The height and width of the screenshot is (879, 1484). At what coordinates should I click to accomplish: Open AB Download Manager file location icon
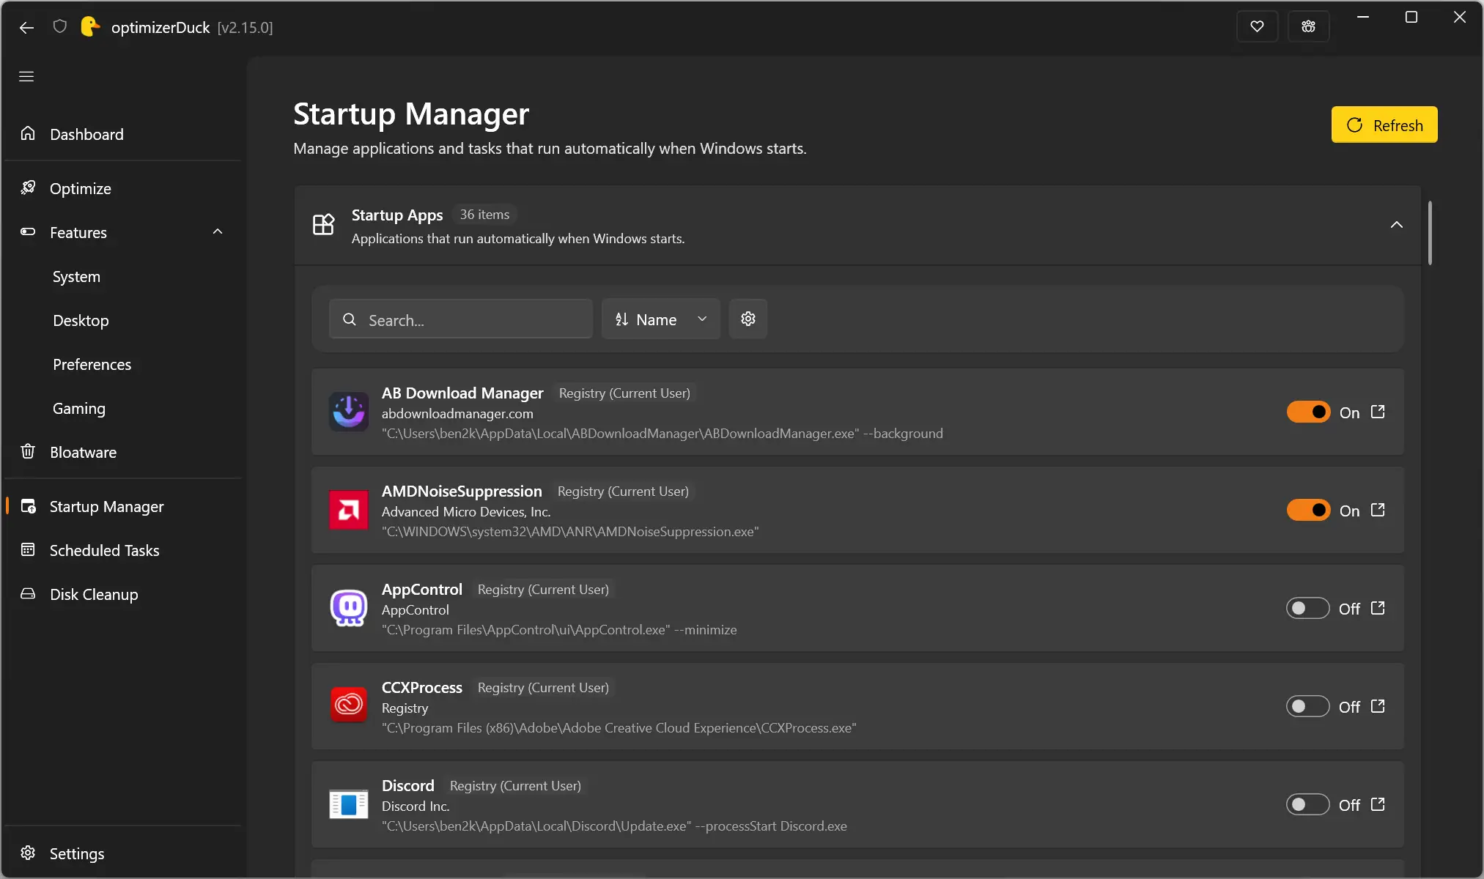(1378, 412)
